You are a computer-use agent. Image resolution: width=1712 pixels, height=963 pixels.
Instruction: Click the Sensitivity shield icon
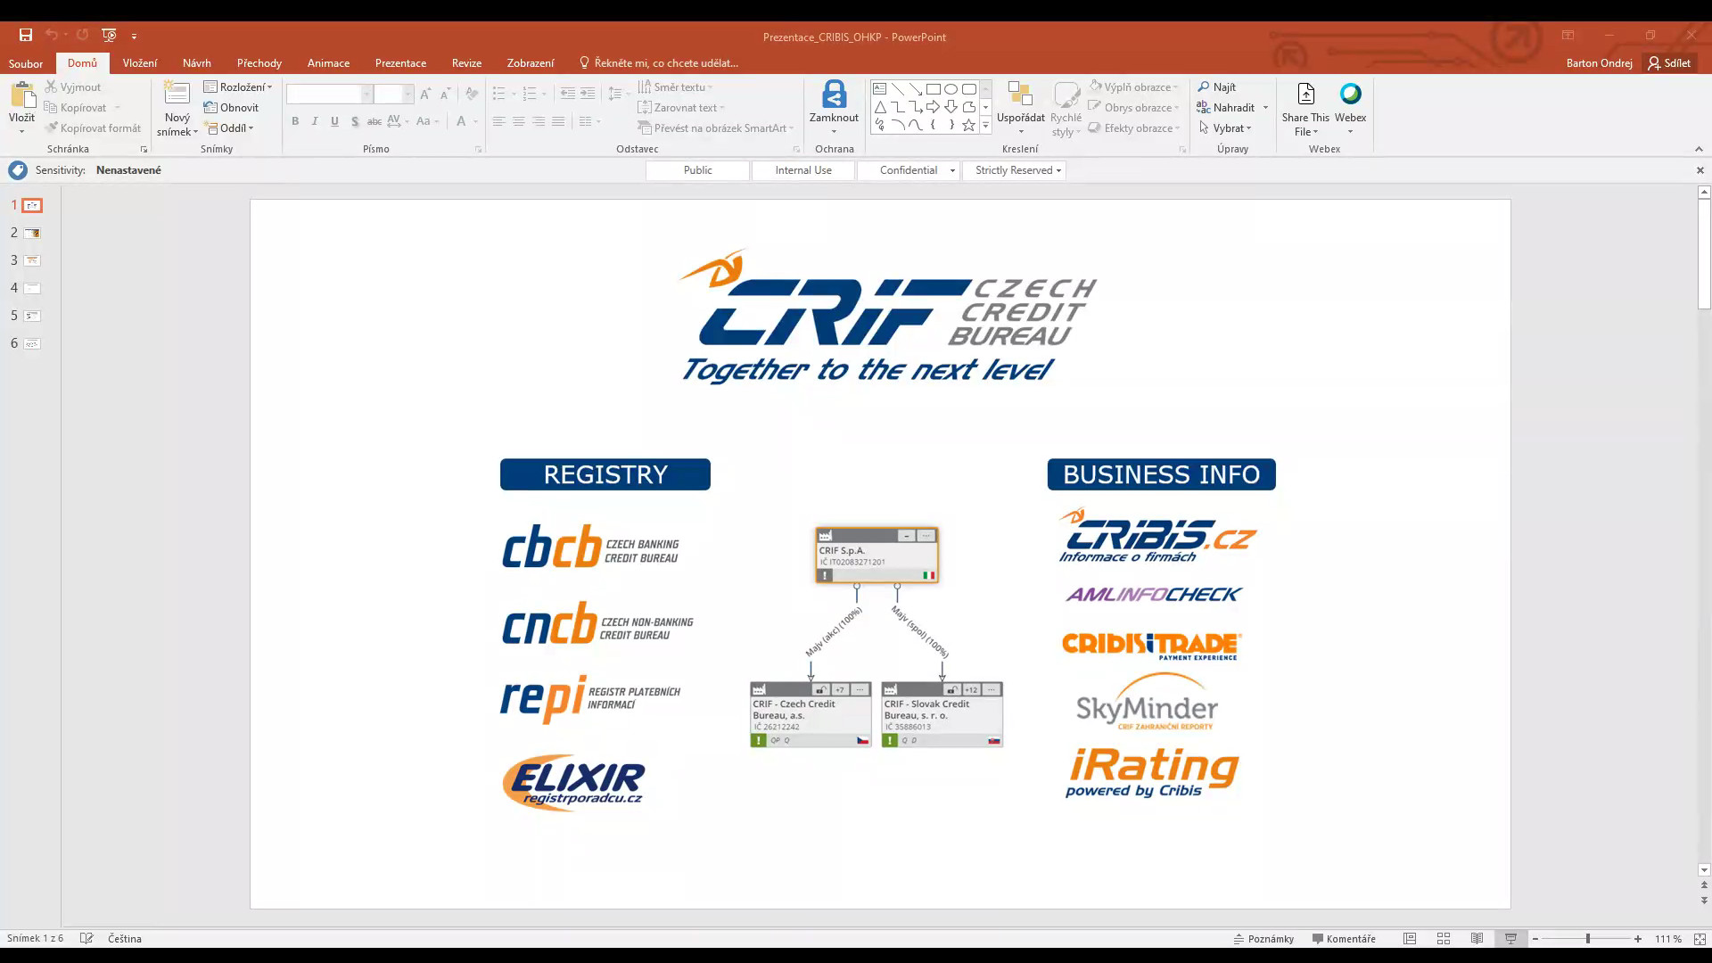point(18,170)
